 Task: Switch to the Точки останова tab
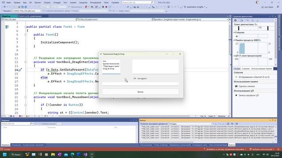coord(160,145)
